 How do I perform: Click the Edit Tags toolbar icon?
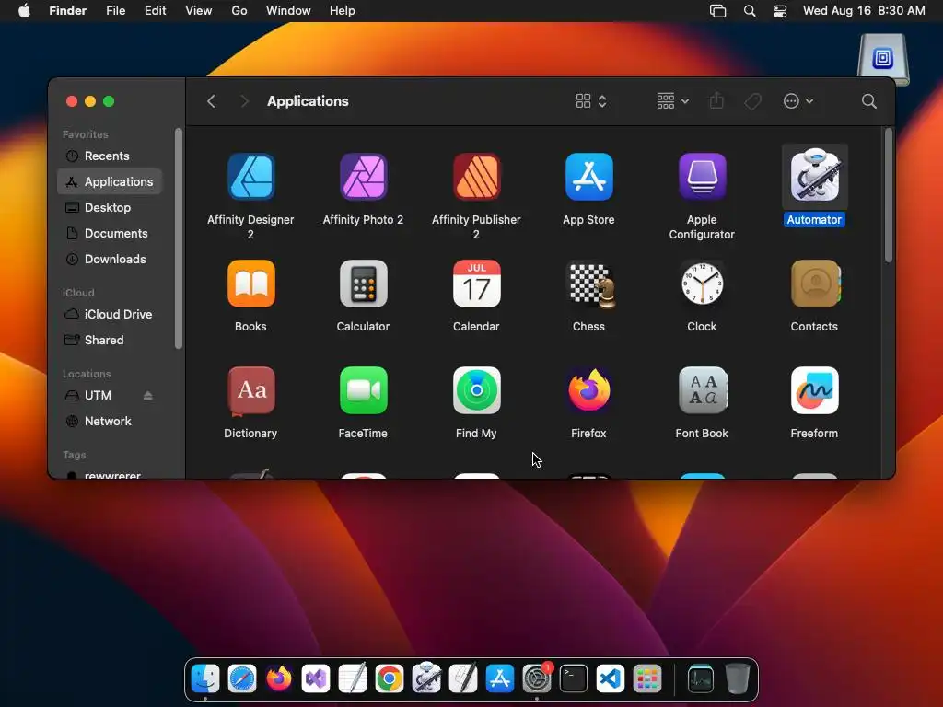click(752, 101)
